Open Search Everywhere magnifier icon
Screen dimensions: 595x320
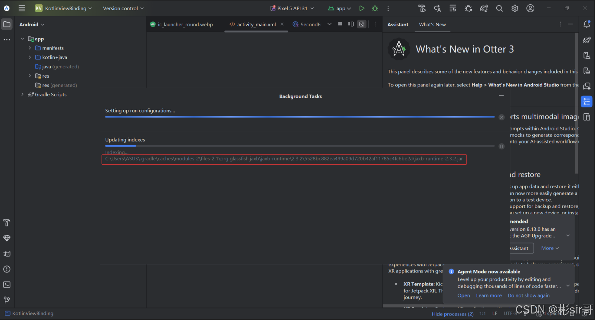(x=499, y=8)
